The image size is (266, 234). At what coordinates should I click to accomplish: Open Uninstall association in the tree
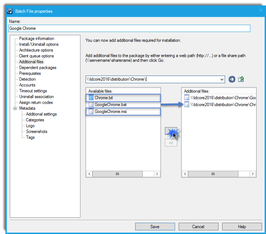(x=36, y=97)
